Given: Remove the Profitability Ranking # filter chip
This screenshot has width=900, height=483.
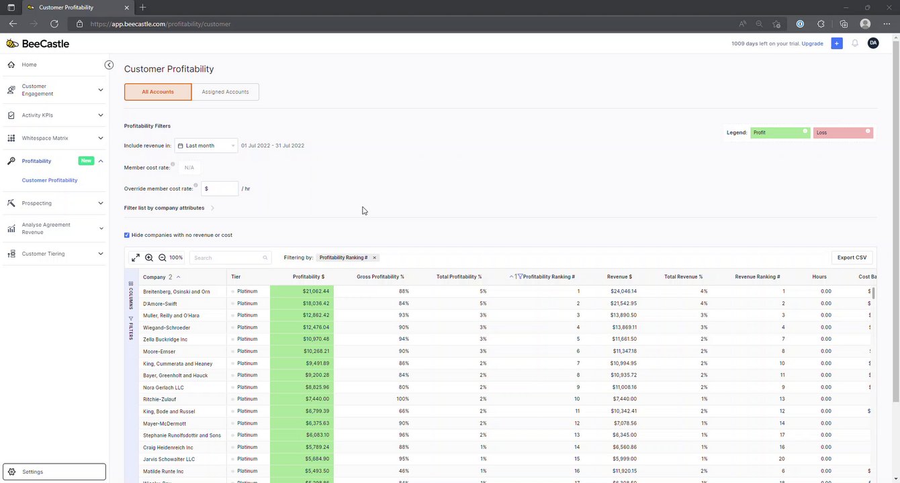Looking at the screenshot, I should pyautogui.click(x=375, y=258).
